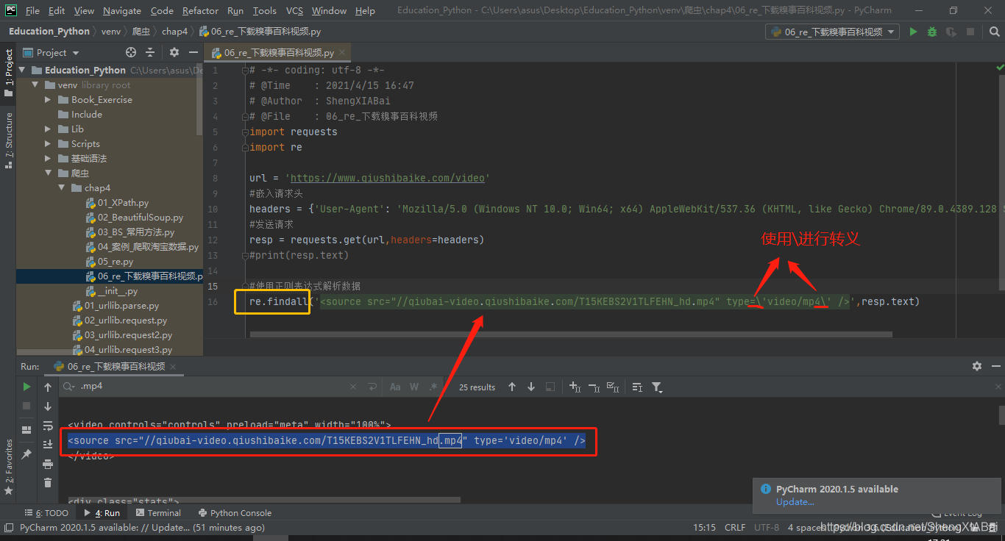
Task: Collapse the chap4 folder
Action: coord(62,187)
